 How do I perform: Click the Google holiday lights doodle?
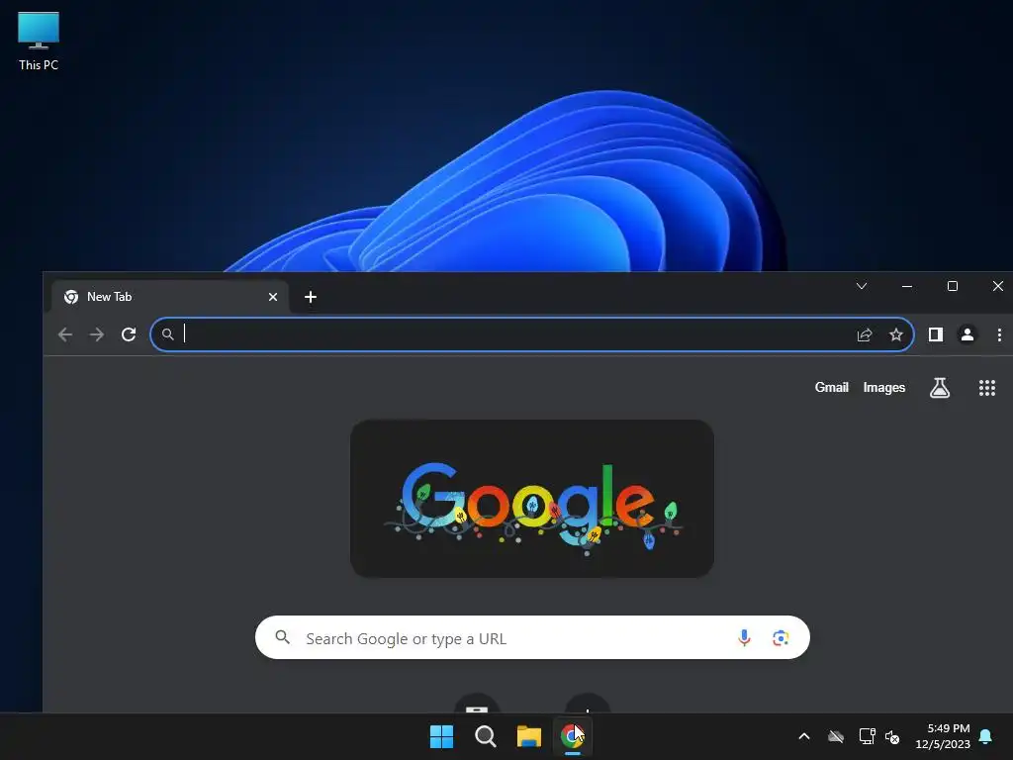531,499
